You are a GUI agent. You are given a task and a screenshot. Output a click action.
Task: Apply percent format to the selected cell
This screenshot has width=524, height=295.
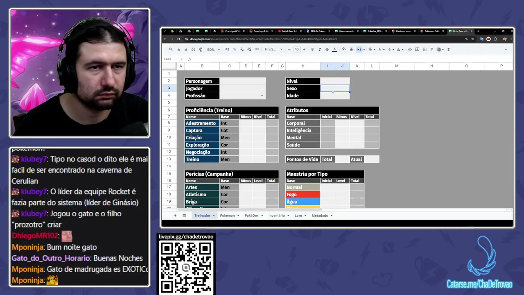point(235,50)
